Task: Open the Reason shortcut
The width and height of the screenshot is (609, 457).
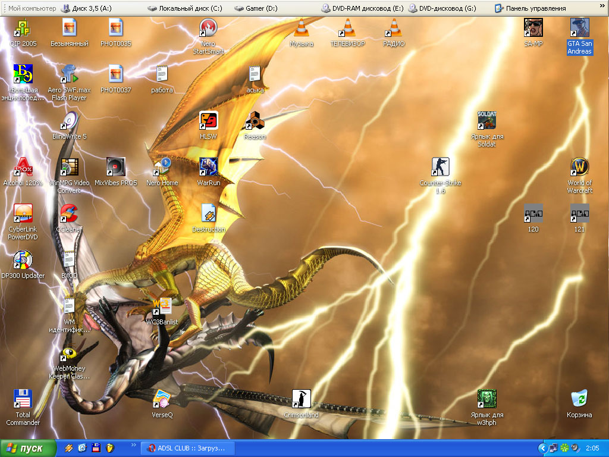Action: point(255,126)
